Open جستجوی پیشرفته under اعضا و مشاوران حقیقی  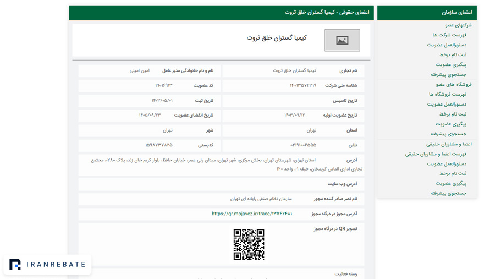point(448,193)
